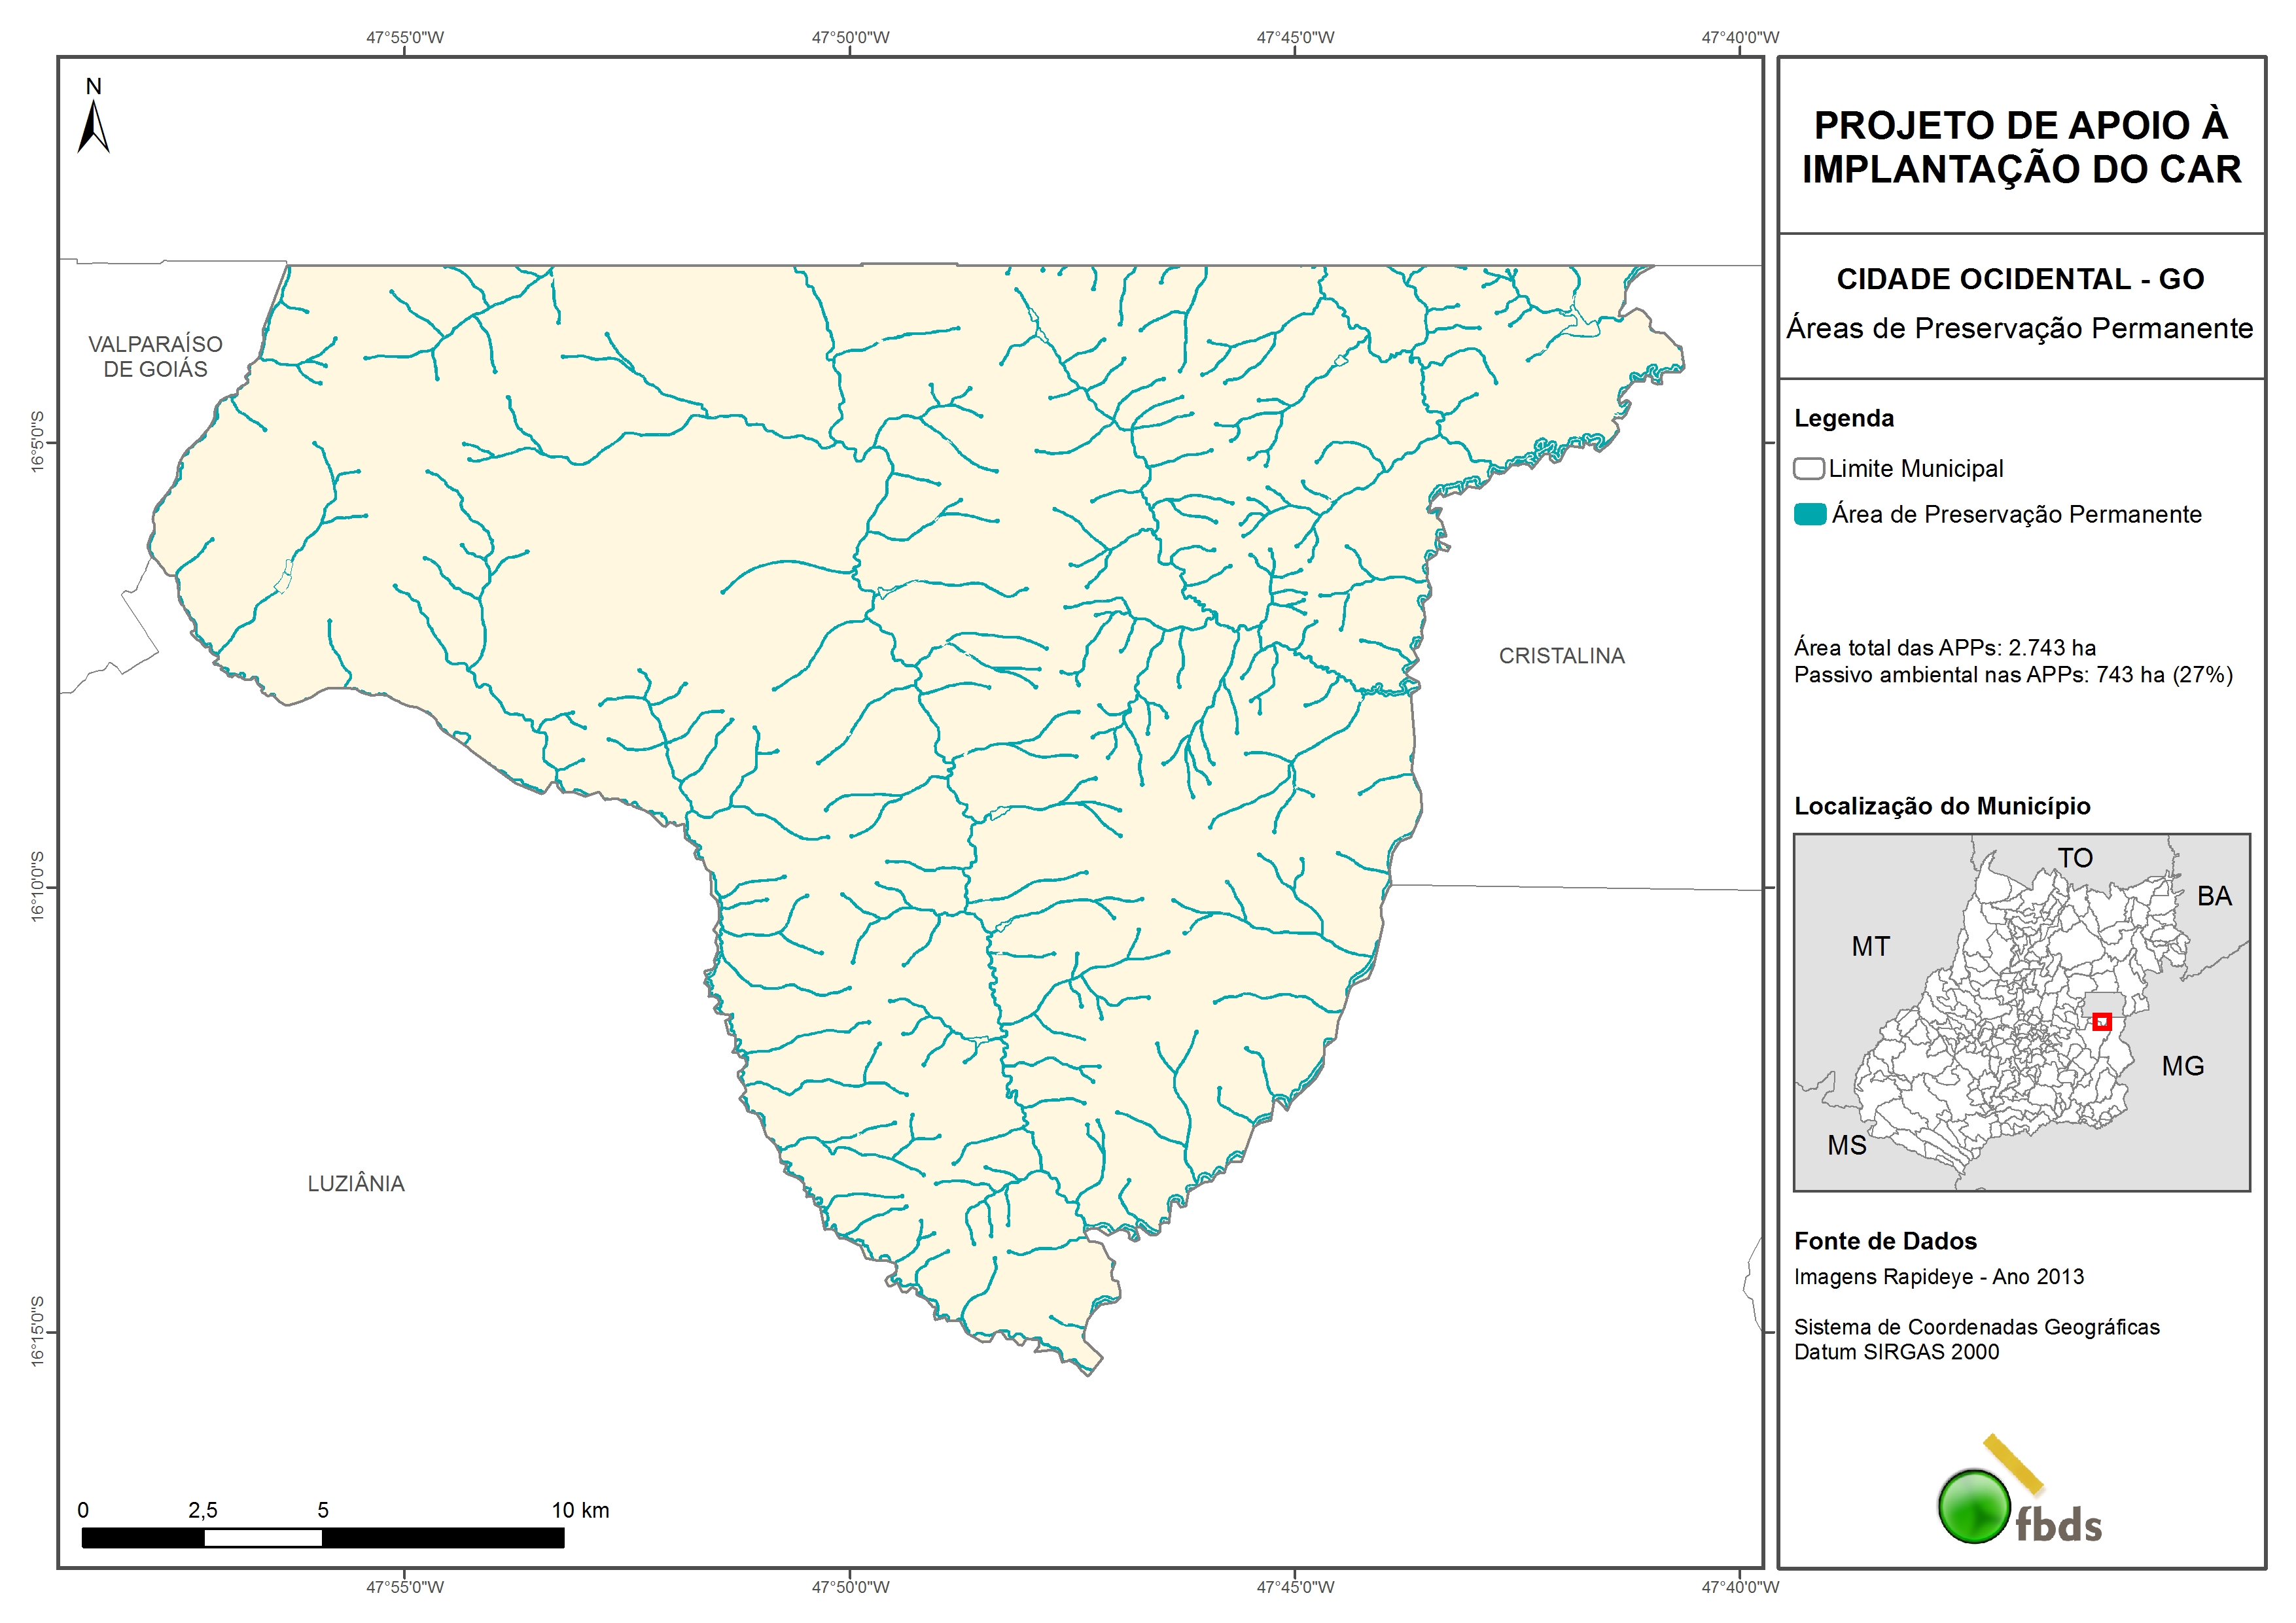Click the MT label in inset map
2296x1623 pixels.
1870,946
